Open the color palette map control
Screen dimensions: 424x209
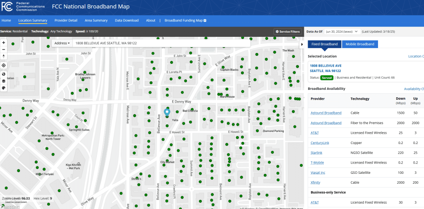[x=3, y=88]
